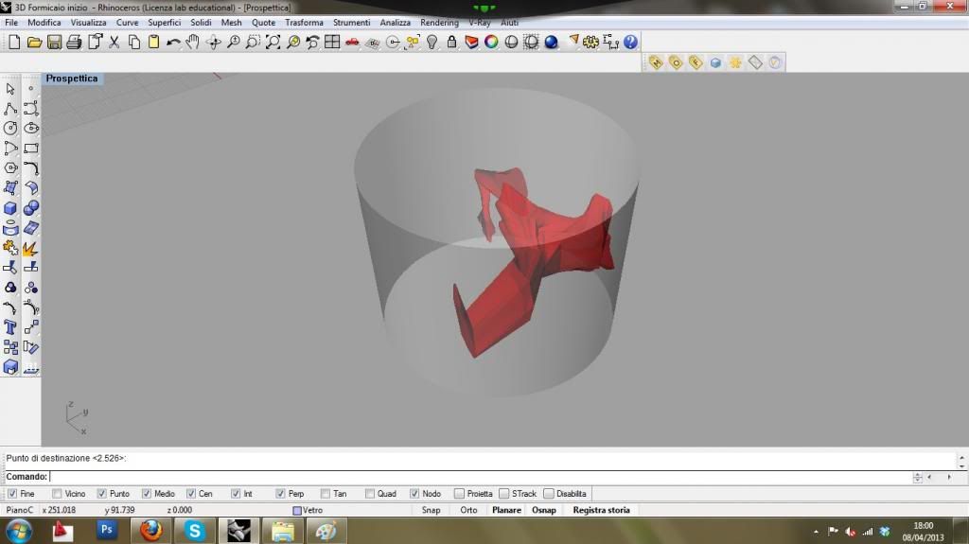Select the Pan hand tool
This screenshot has height=544, width=969.
click(193, 42)
